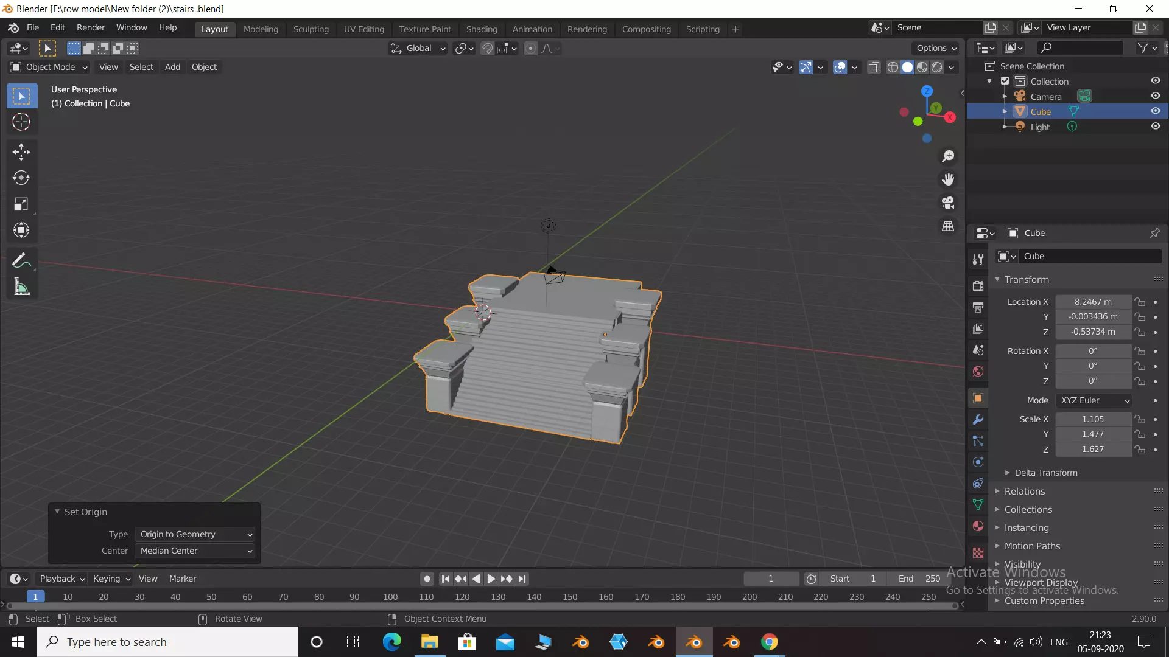Switch to wireframe viewport shading
1169x657 pixels.
pos(893,68)
